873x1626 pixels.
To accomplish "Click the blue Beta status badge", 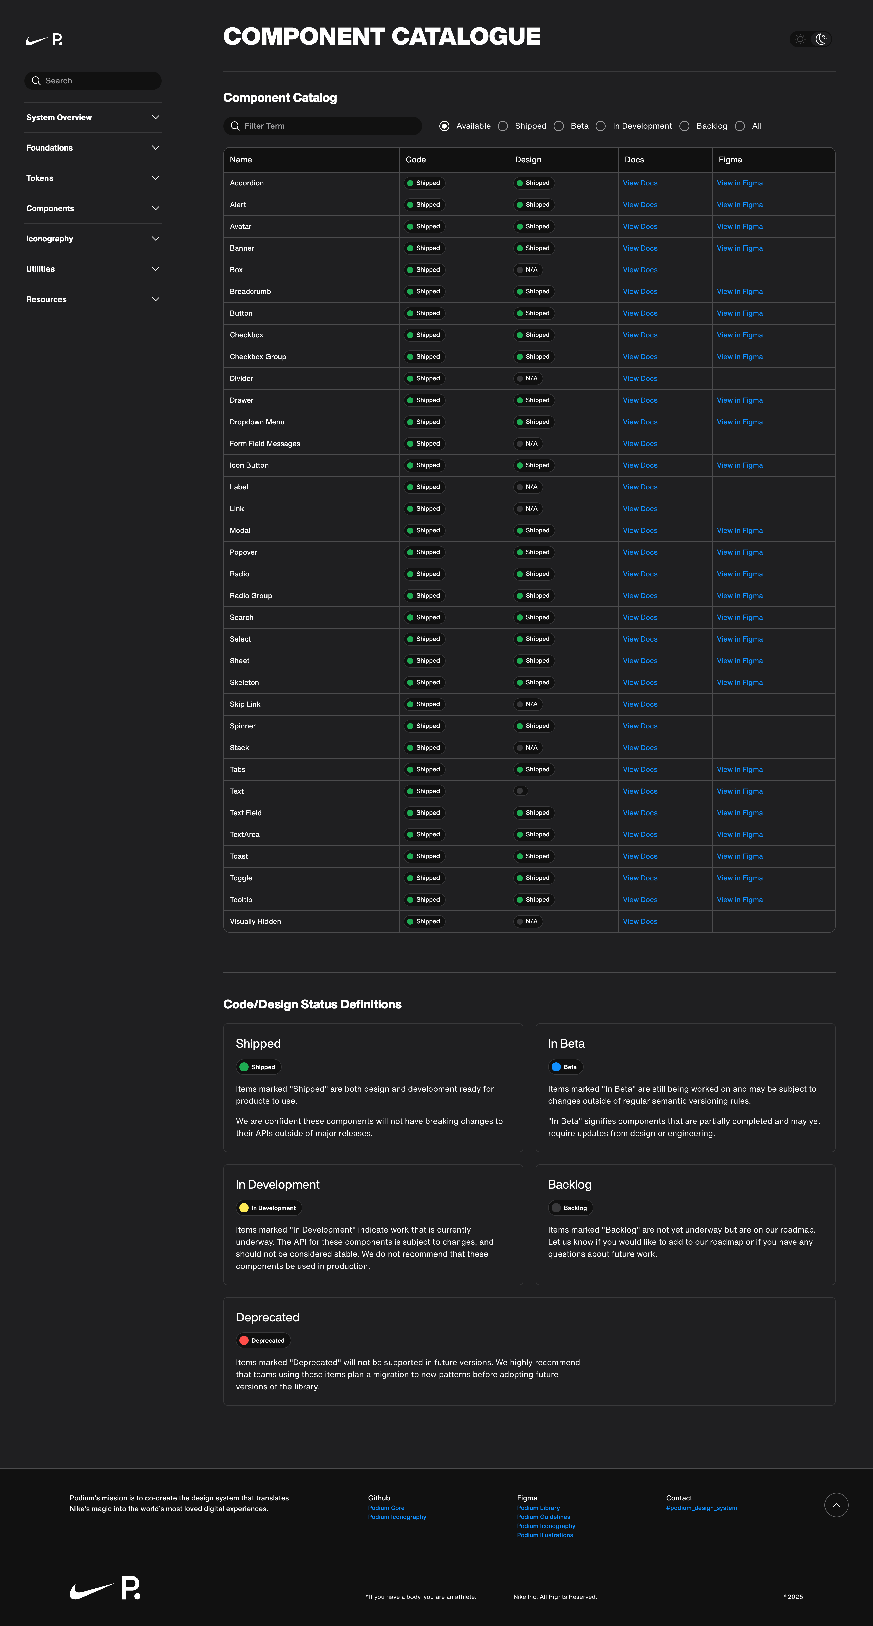I will 565,1067.
